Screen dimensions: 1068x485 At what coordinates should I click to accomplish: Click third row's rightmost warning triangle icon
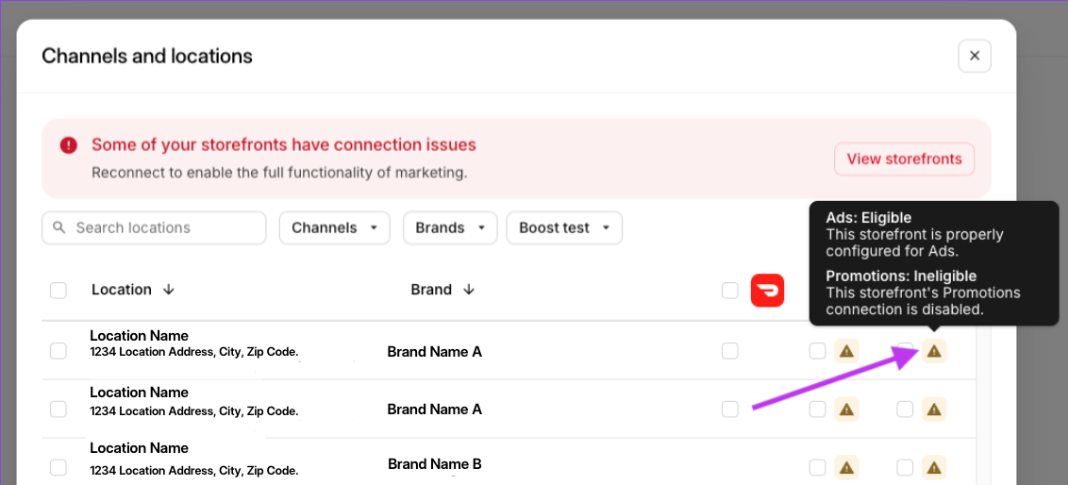click(x=934, y=467)
